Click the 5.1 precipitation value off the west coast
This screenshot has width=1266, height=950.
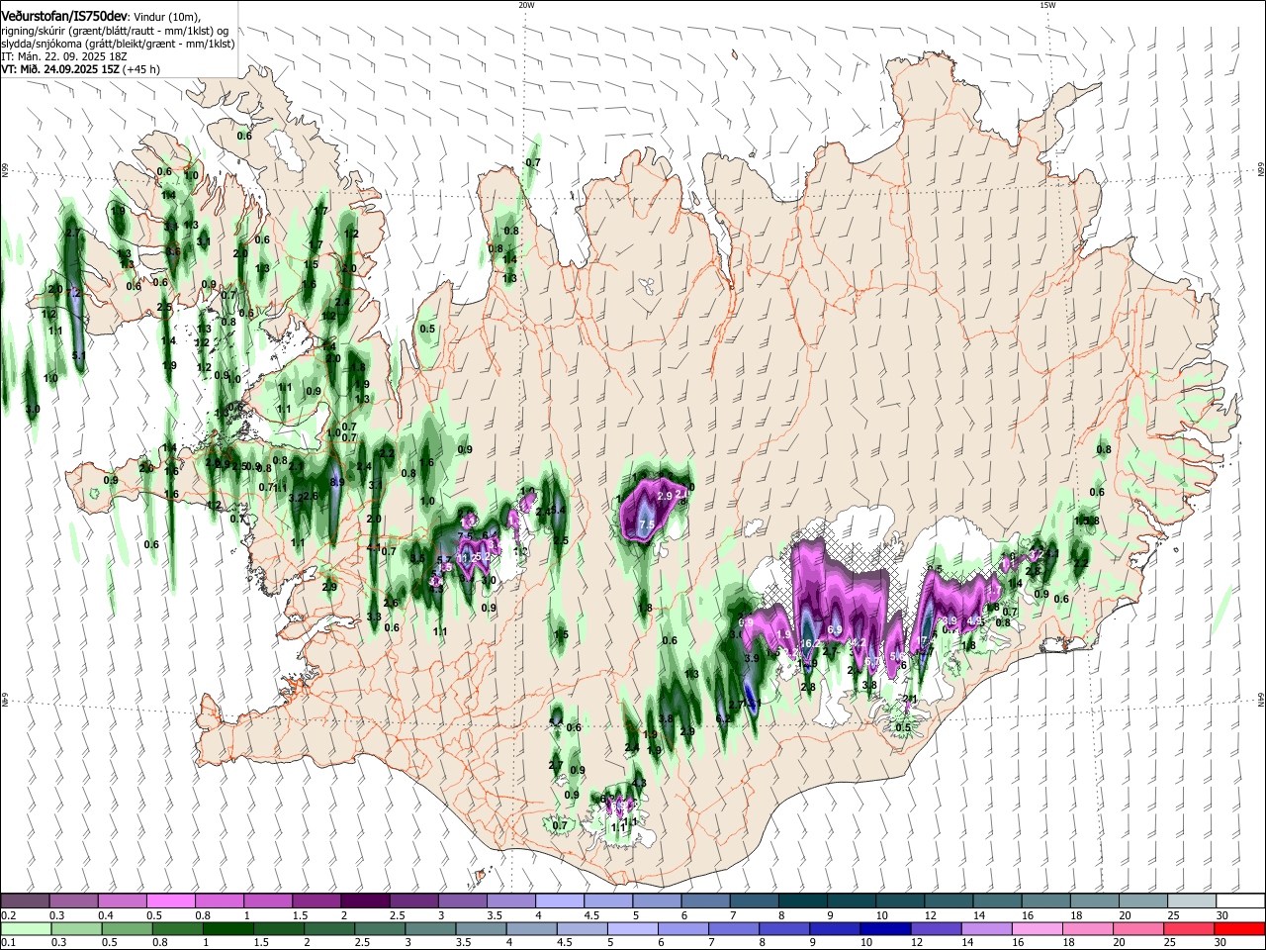point(79,356)
